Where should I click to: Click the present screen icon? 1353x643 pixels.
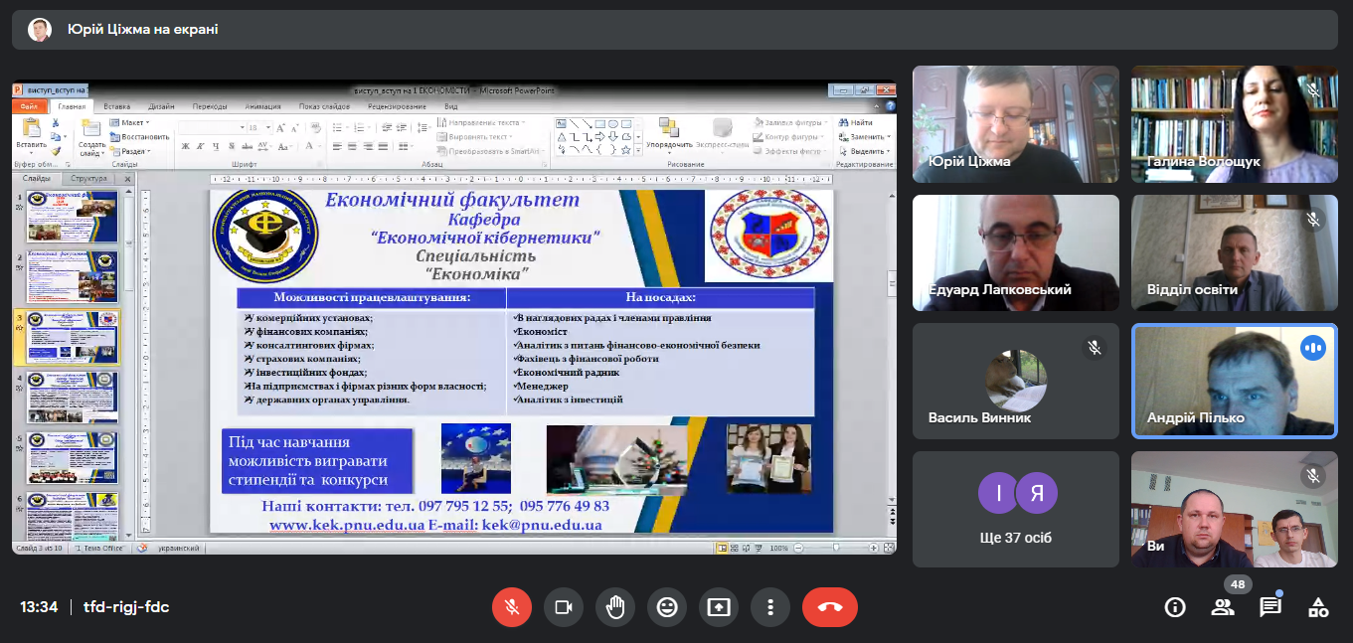click(719, 607)
